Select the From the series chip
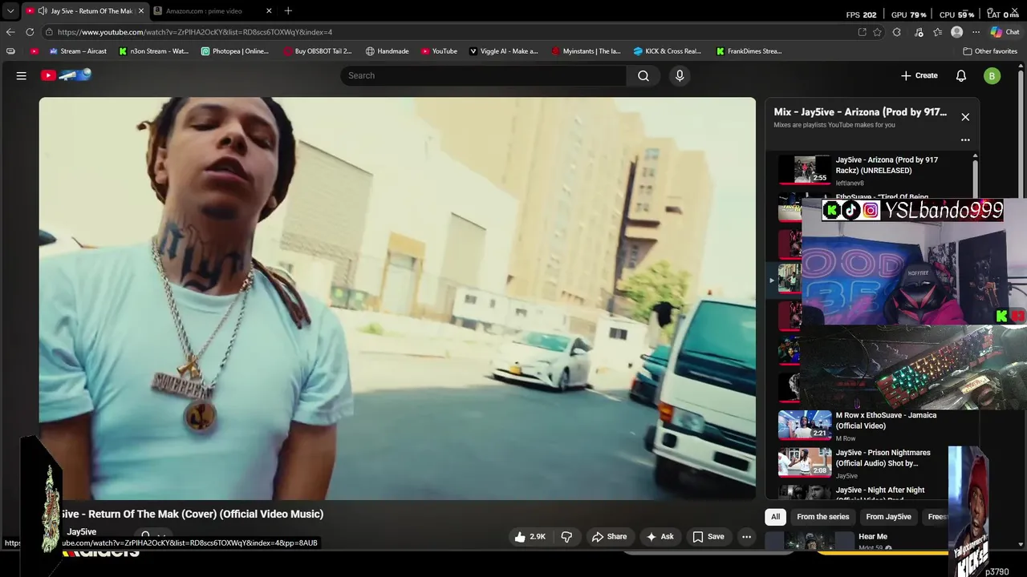This screenshot has height=577, width=1027. (822, 517)
